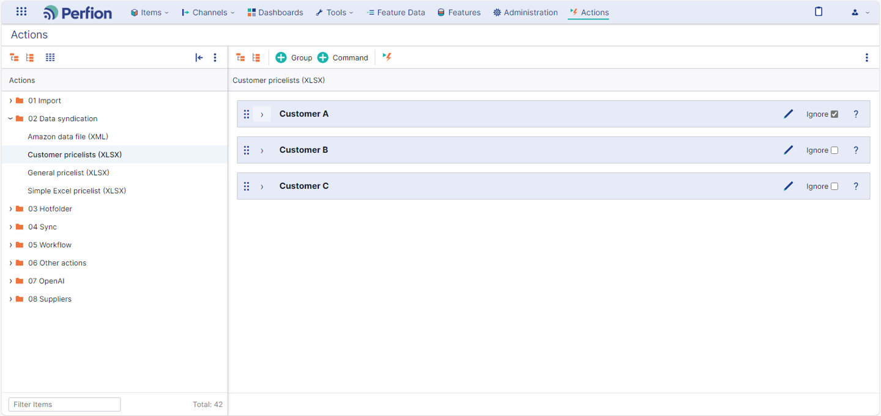881x416 pixels.
Task: Click Add Command button
Action: coord(343,57)
